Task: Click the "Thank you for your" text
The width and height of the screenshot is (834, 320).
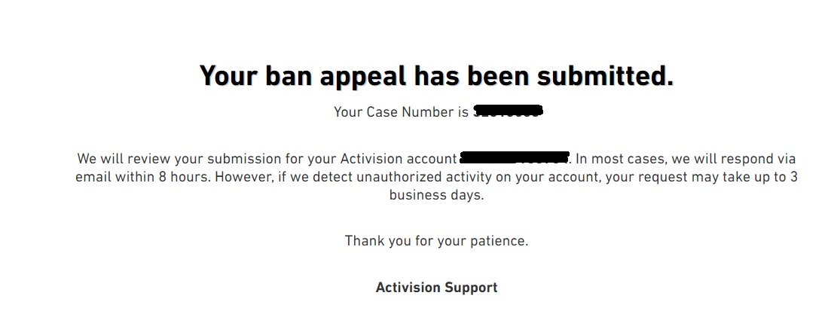Action: (405, 242)
